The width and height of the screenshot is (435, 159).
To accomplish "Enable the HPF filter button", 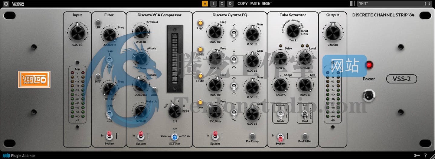I will click(98, 76).
